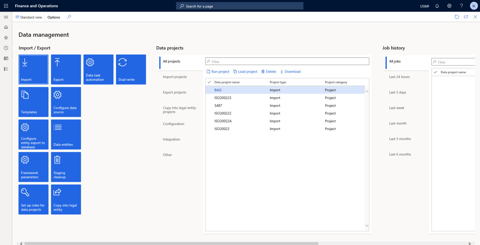Screen dimensions: 480x245
Task: Select all jobs in Job history grid
Action: tap(435, 72)
